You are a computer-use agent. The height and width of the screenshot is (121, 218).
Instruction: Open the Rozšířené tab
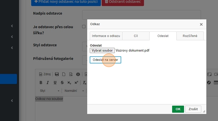tap(190, 36)
